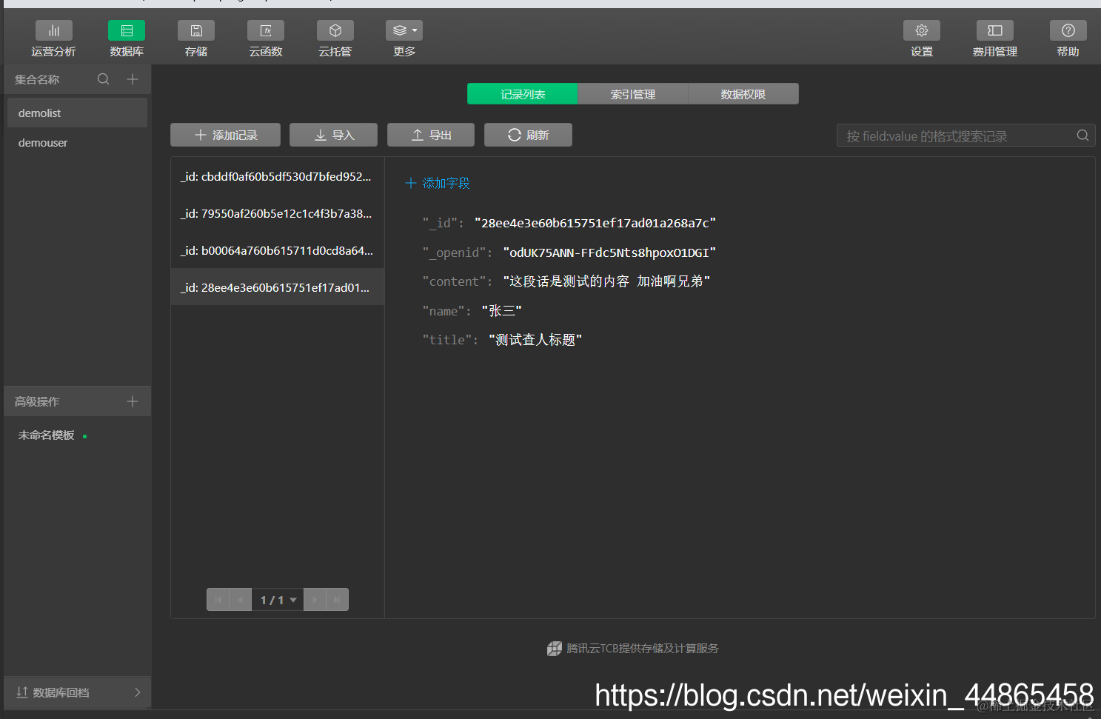This screenshot has height=719, width=1101.
Task: Click the 添加记录 button
Action: pos(225,135)
